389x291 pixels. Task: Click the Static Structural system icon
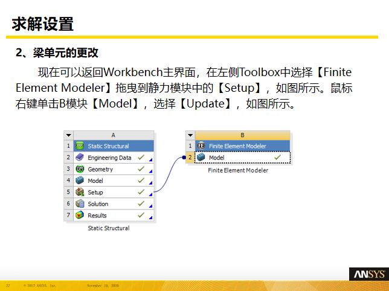[80, 146]
